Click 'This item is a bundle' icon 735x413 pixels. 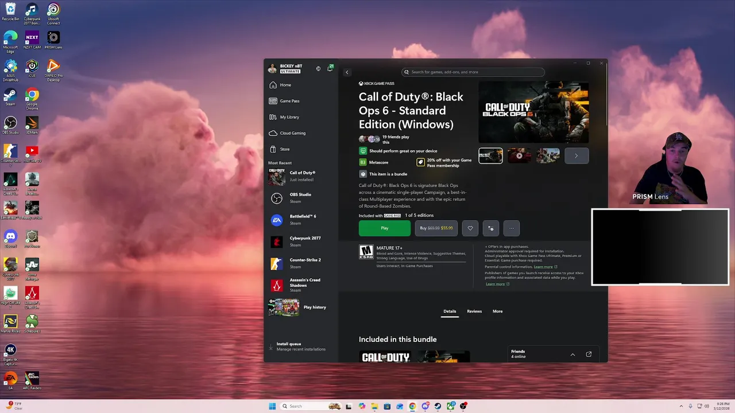coord(363,174)
